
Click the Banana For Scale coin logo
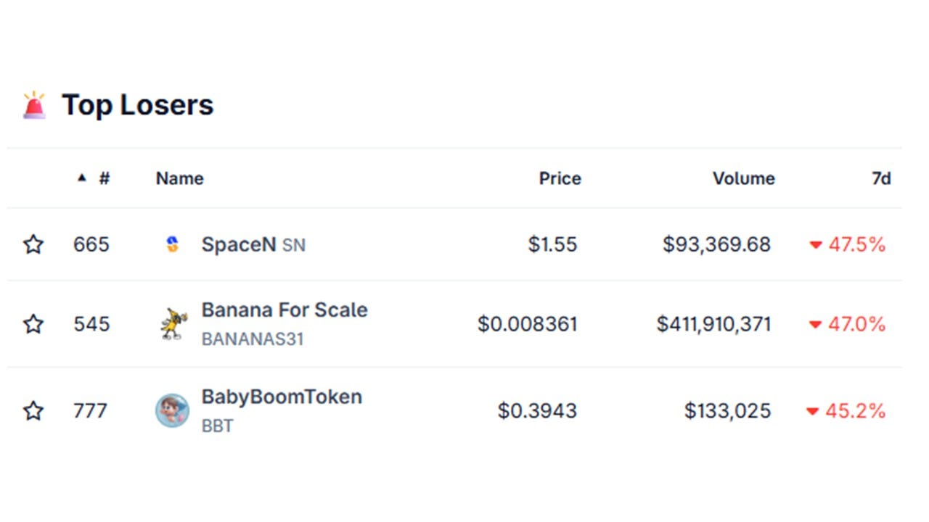point(172,324)
